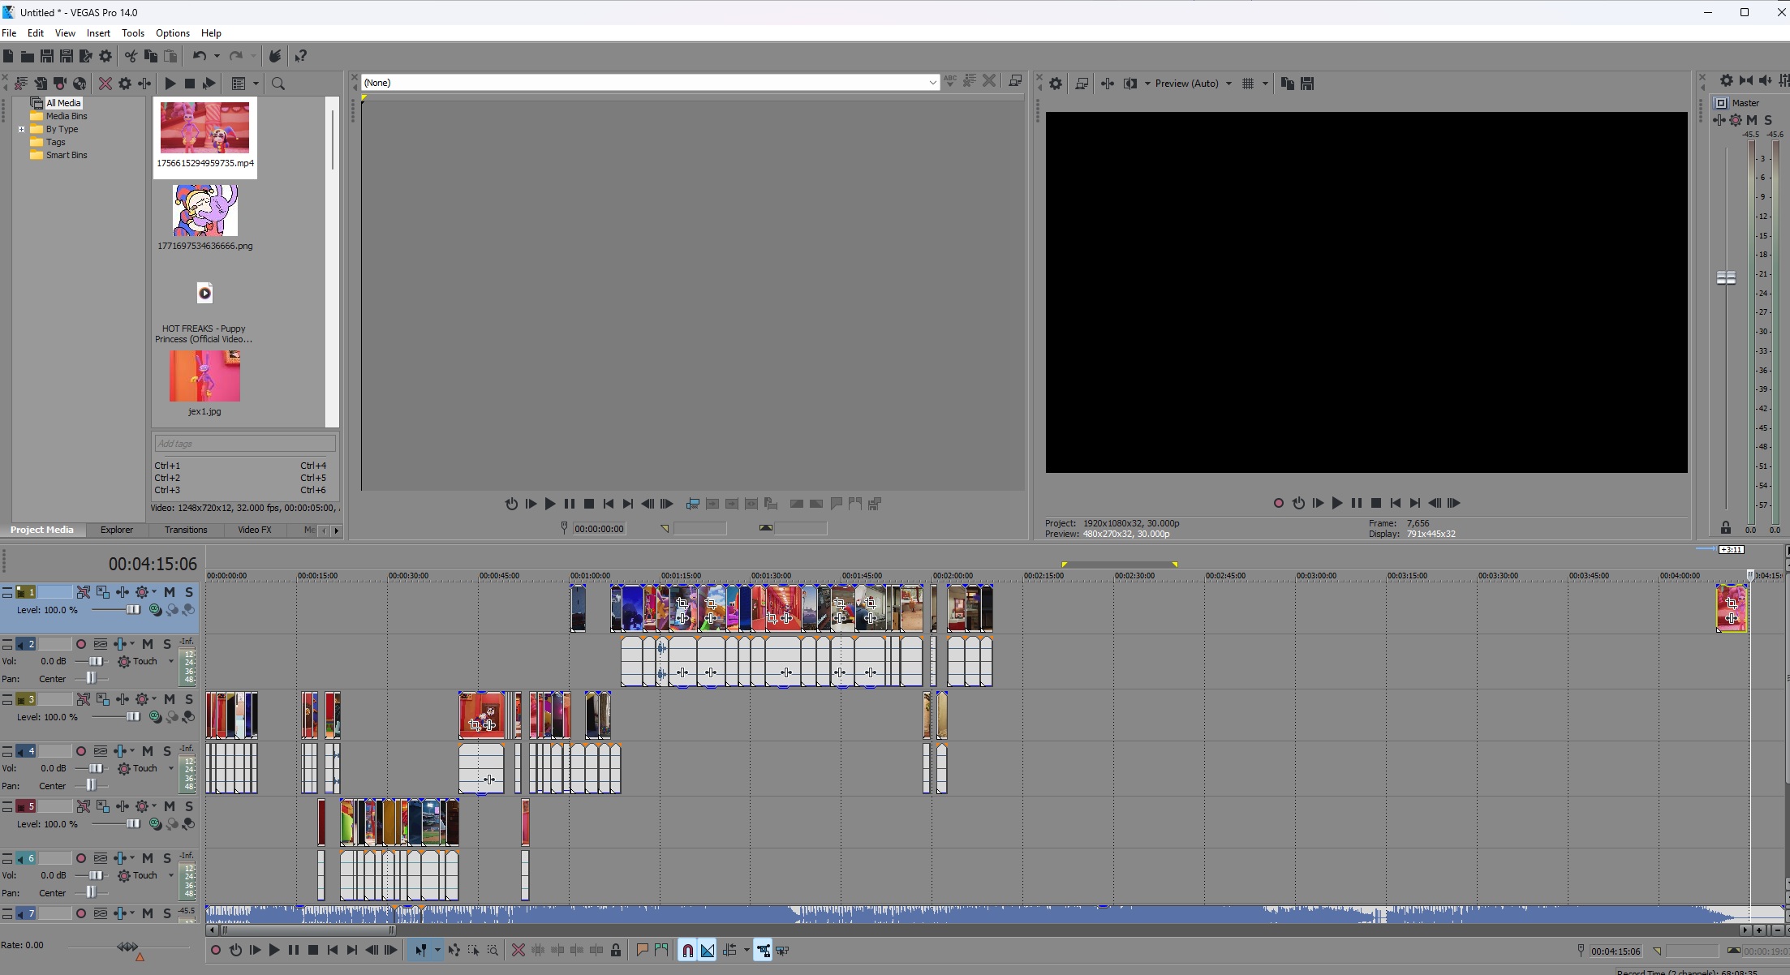Select the jex1.jpg thumbnail
This screenshot has width=1790, height=975.
(x=204, y=376)
